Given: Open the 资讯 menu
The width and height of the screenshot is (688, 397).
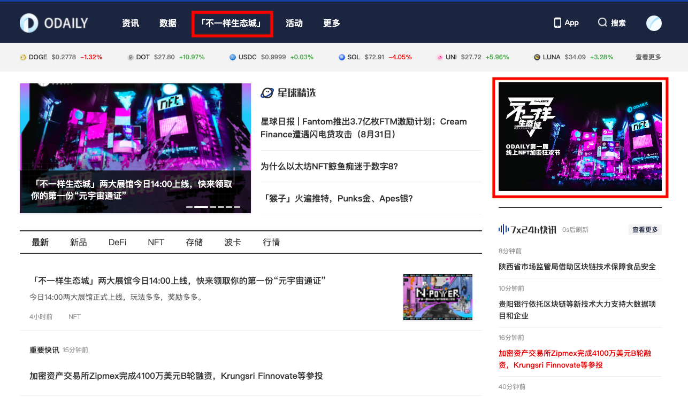Looking at the screenshot, I should (131, 23).
